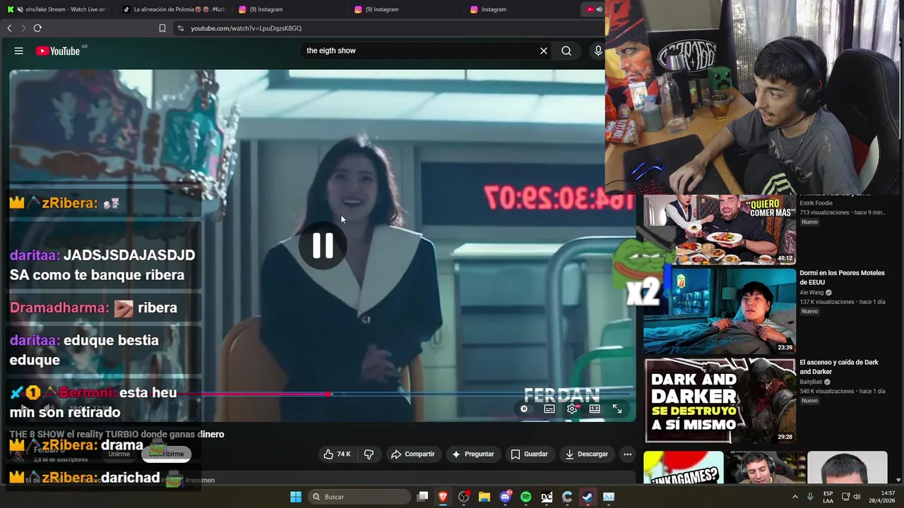
Task: Click the Preguntar button
Action: [473, 454]
